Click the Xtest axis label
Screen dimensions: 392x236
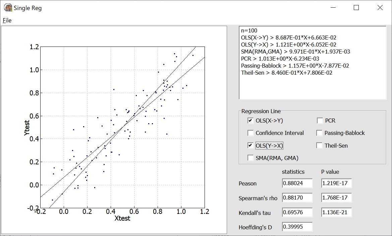(x=122, y=218)
